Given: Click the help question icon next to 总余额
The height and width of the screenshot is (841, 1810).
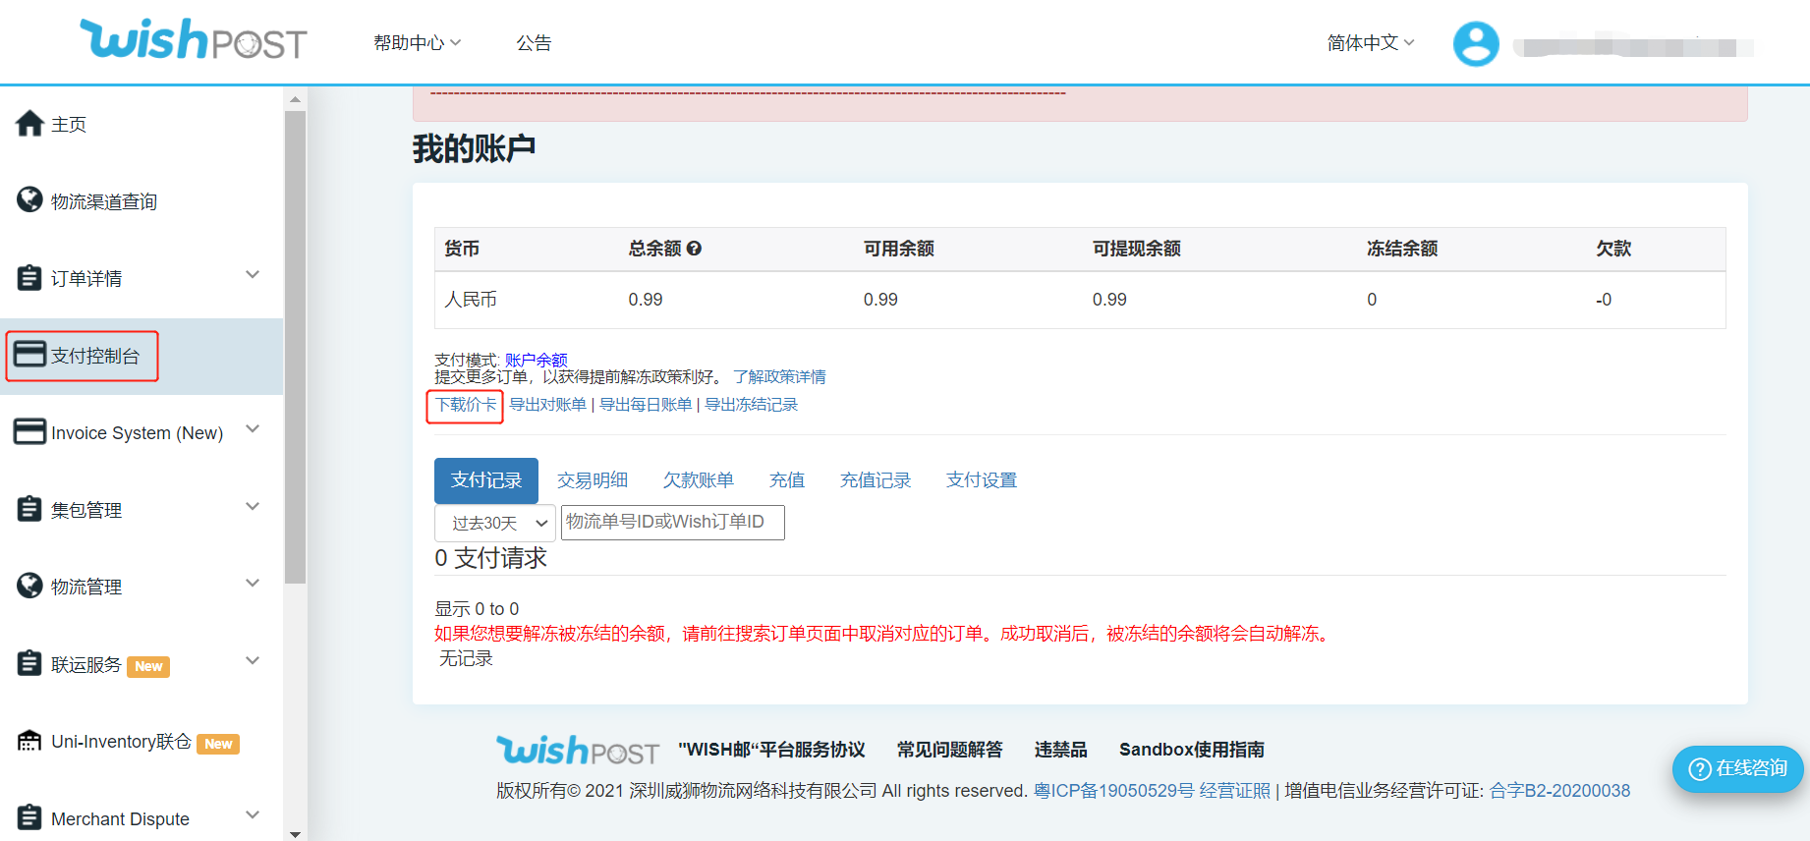Looking at the screenshot, I should [694, 249].
